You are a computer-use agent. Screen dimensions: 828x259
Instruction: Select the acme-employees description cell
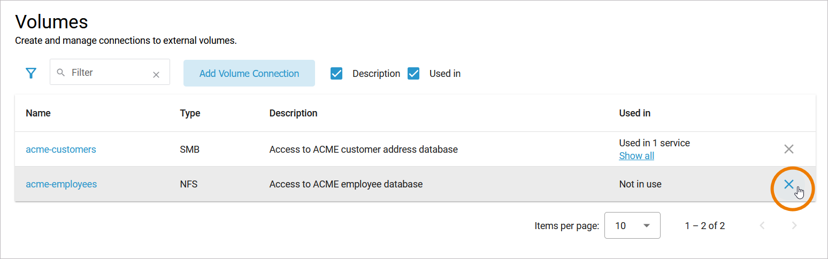(346, 184)
